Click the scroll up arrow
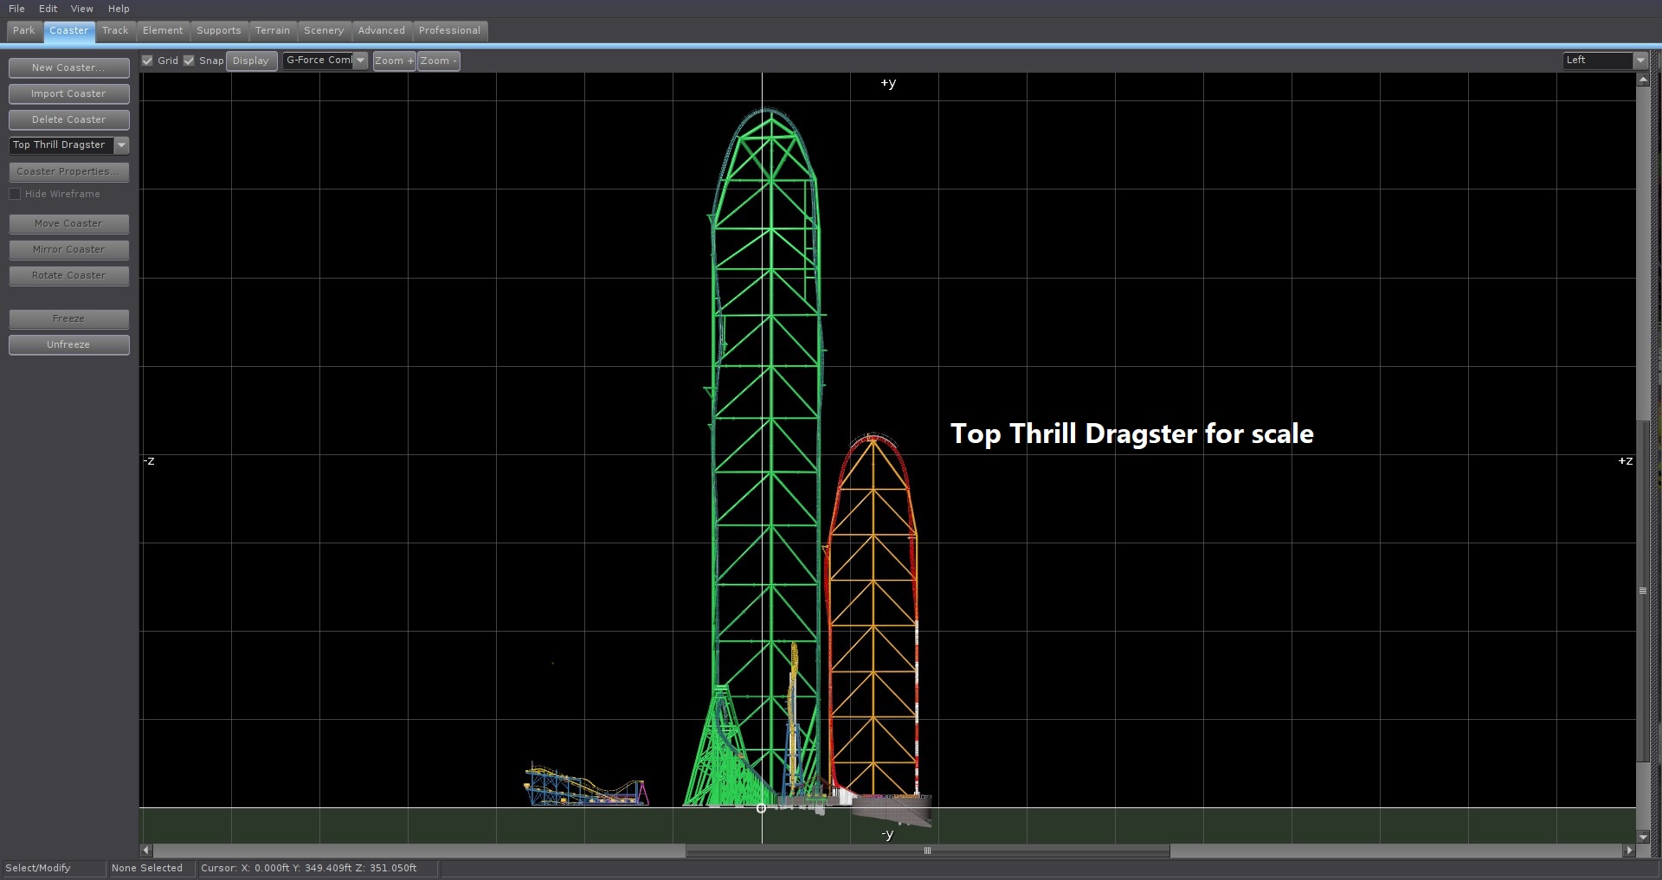Screen dimensions: 1662x880 pos(1643,80)
